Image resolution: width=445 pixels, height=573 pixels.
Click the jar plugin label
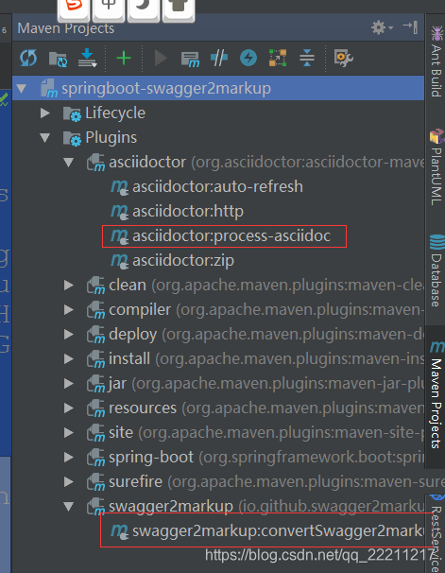(117, 383)
